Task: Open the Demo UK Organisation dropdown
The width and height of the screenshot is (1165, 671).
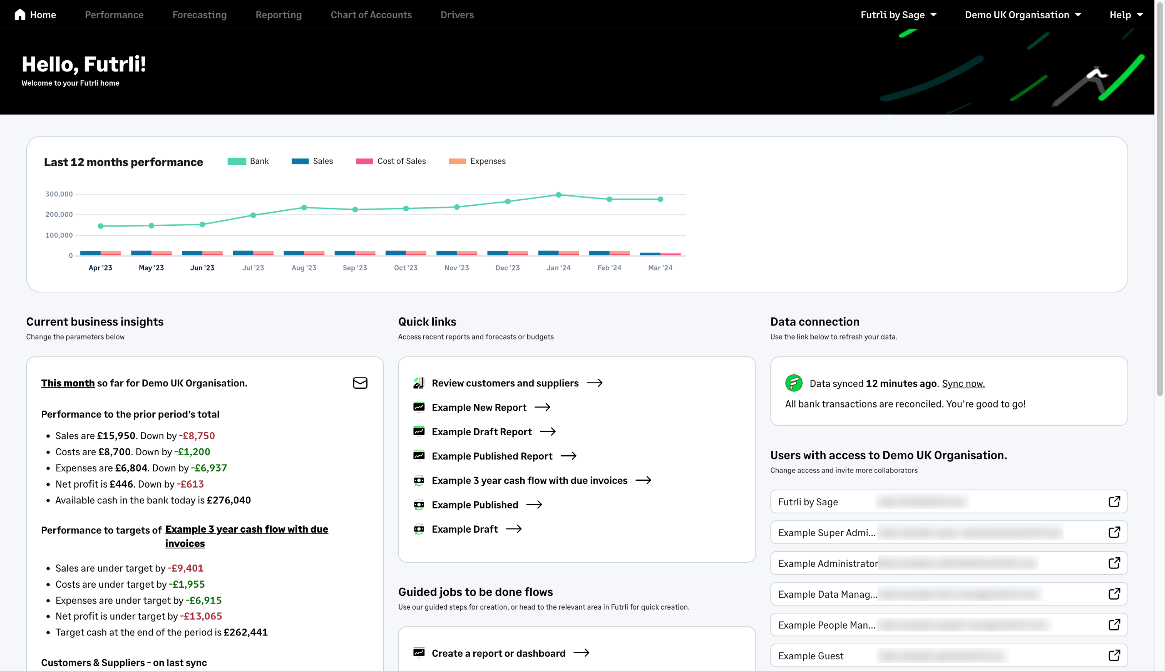Action: 1022,15
